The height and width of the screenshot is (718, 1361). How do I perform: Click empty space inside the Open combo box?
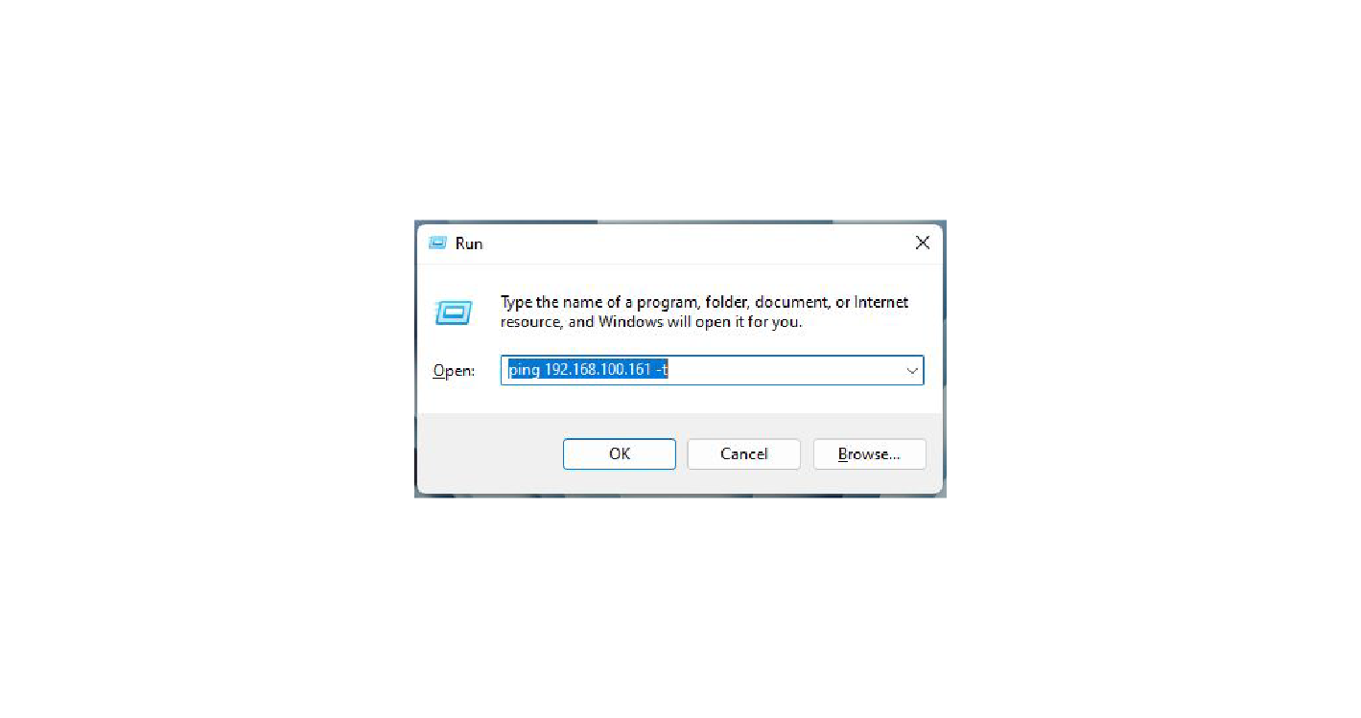(786, 371)
